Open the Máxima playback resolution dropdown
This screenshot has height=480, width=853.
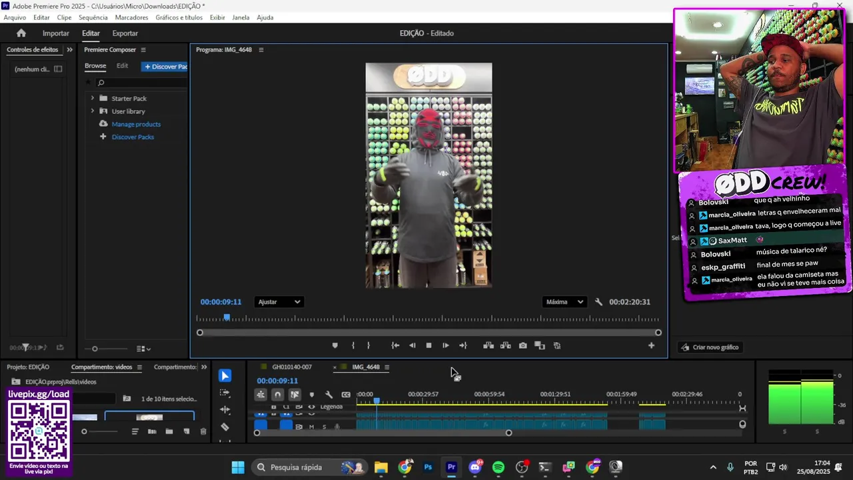564,302
